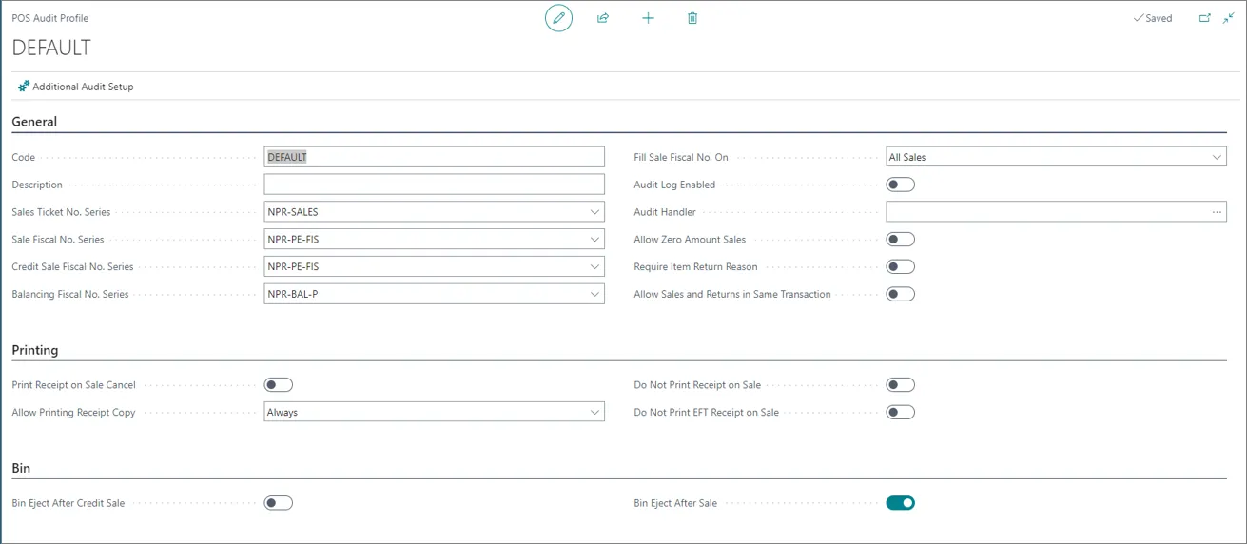Toggle Require Item Return Reason
This screenshot has width=1247, height=544.
tap(900, 267)
